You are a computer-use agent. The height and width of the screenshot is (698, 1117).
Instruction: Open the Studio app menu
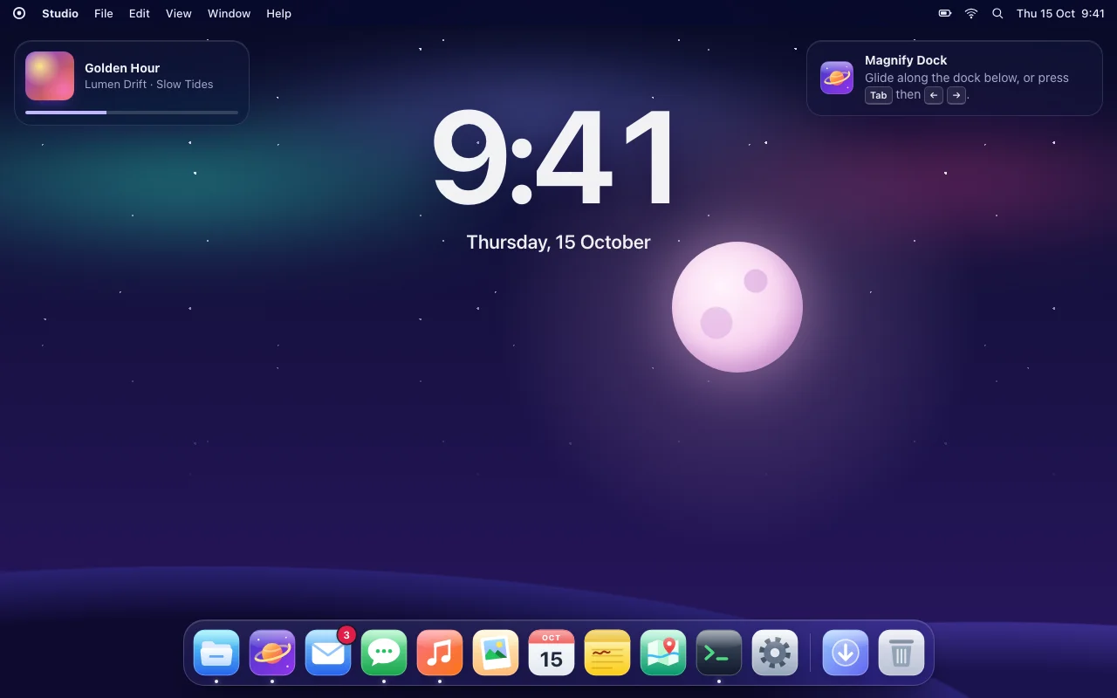click(60, 14)
